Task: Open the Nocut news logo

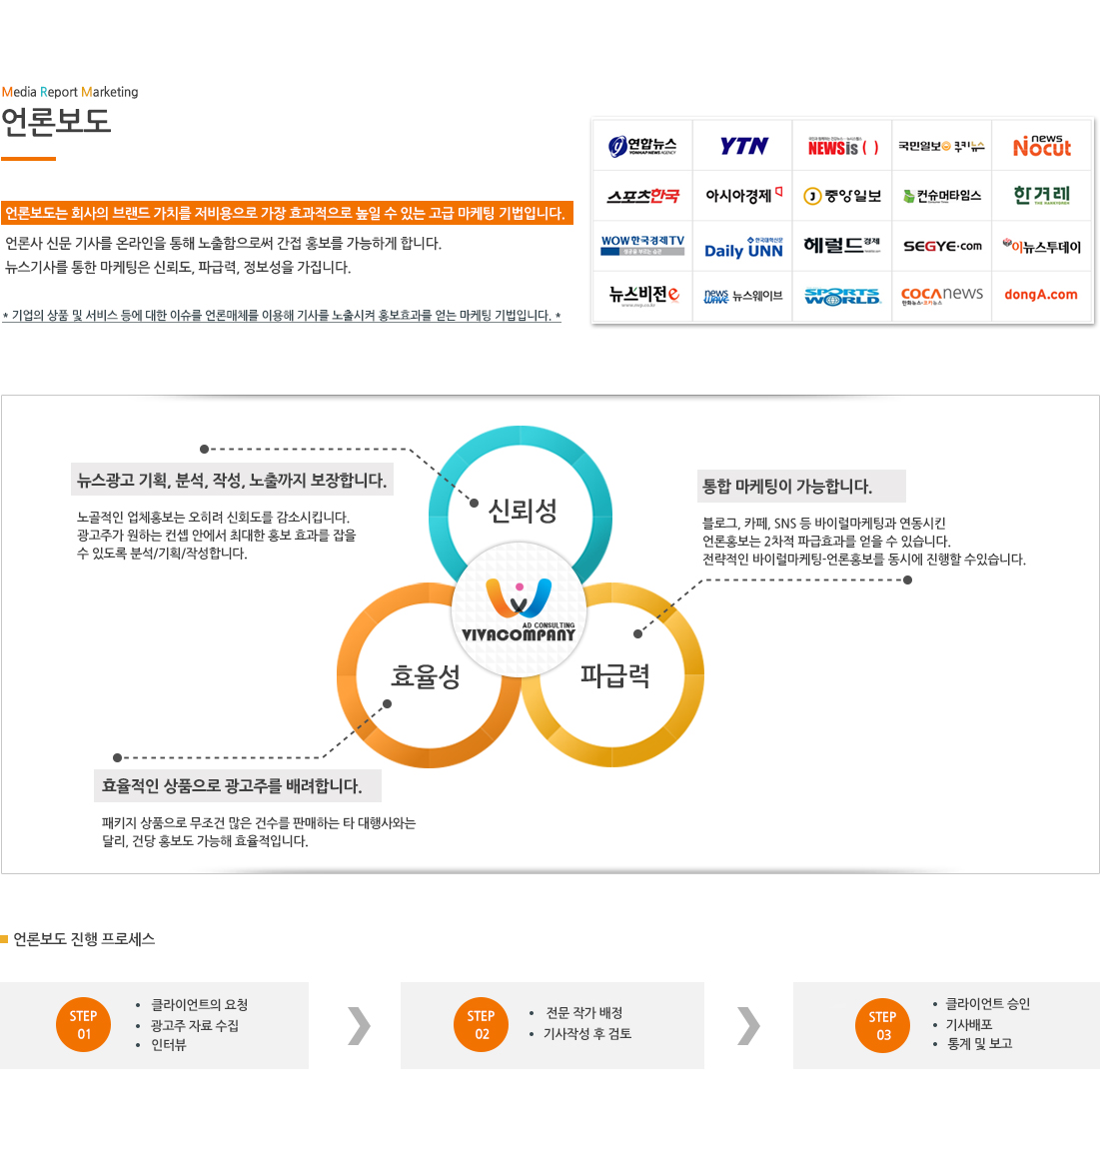Action: 1042,146
